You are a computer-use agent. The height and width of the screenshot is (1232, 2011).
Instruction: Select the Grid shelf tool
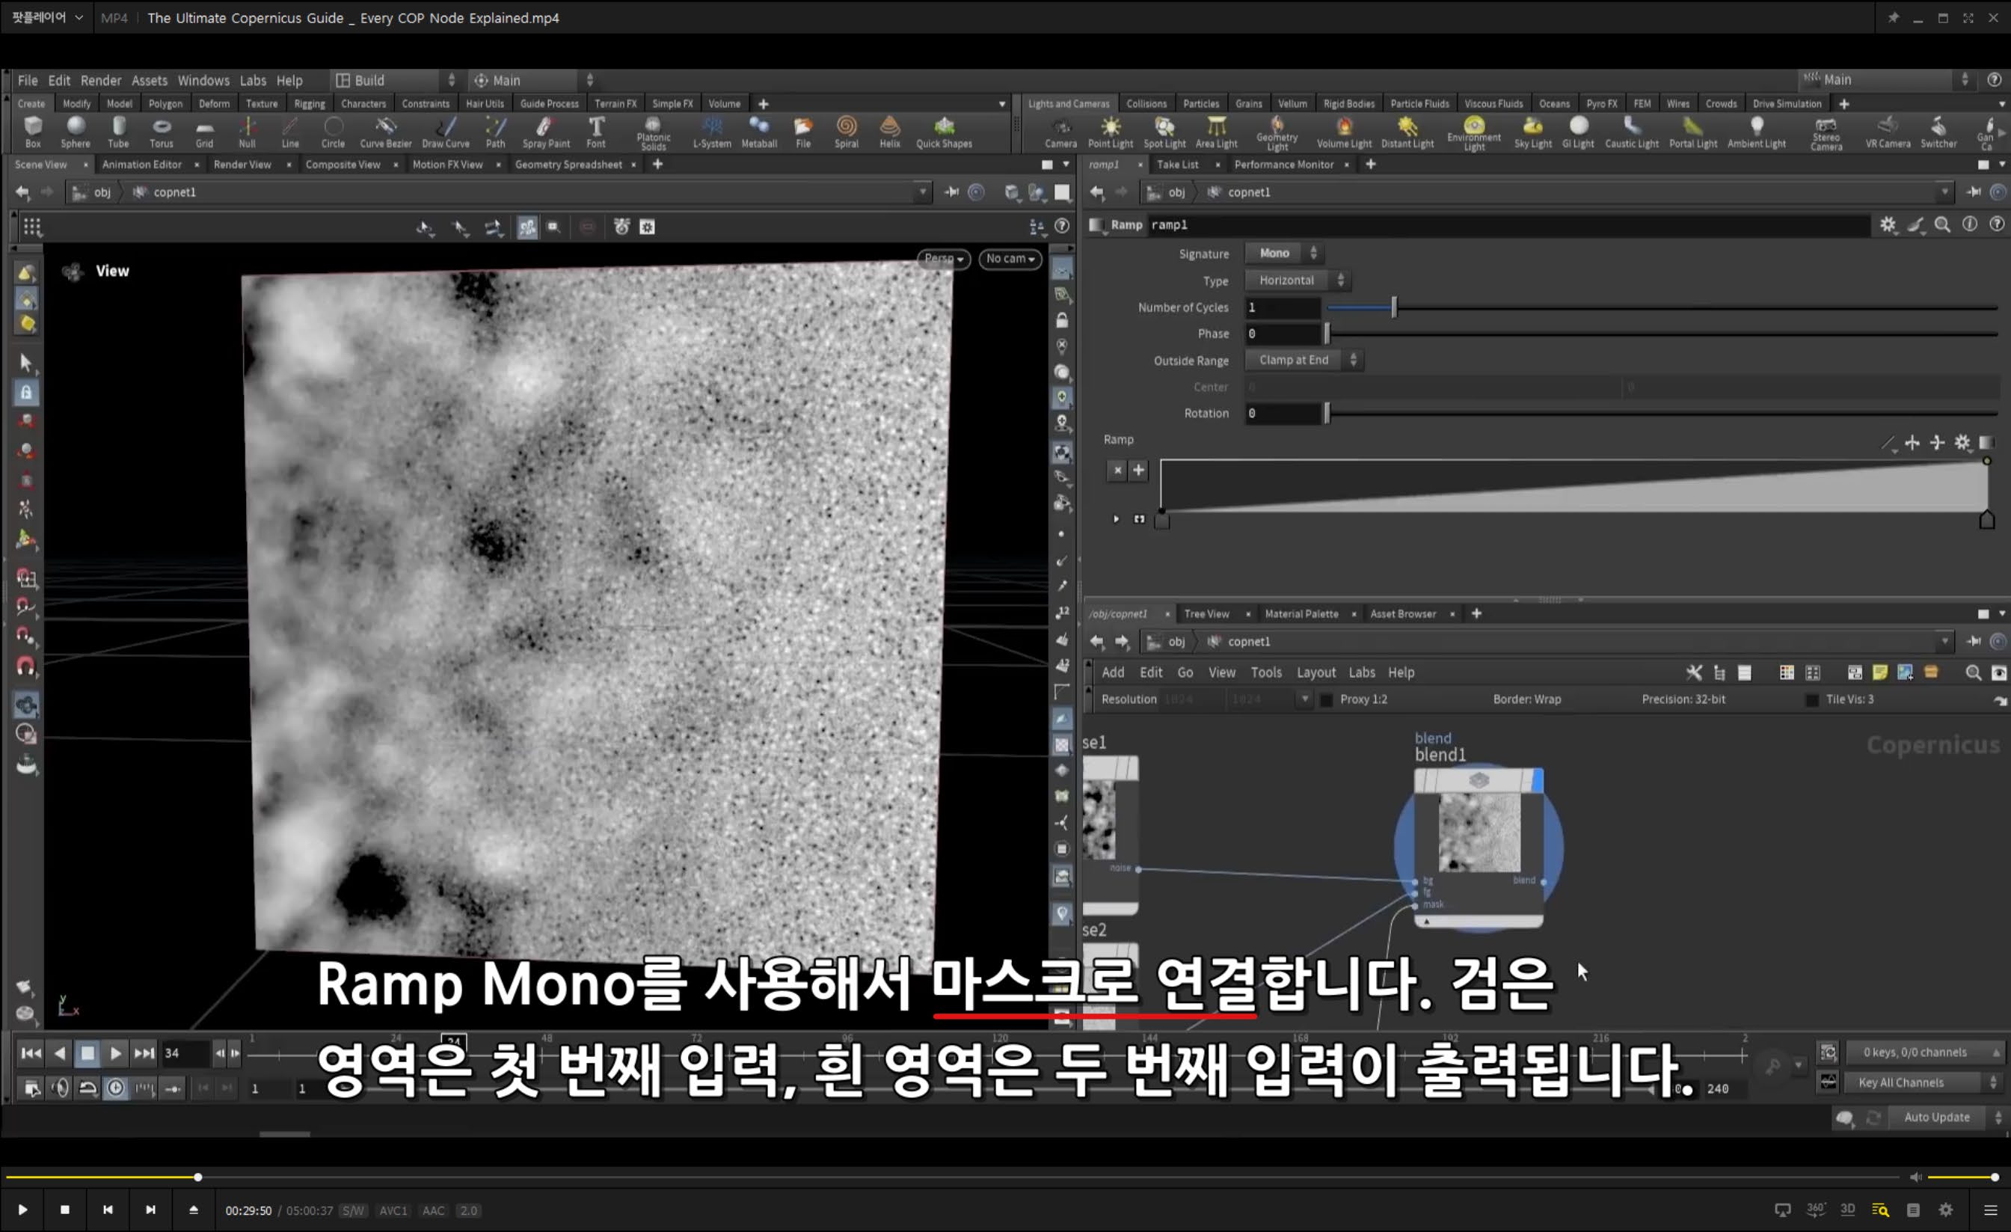coord(204,132)
